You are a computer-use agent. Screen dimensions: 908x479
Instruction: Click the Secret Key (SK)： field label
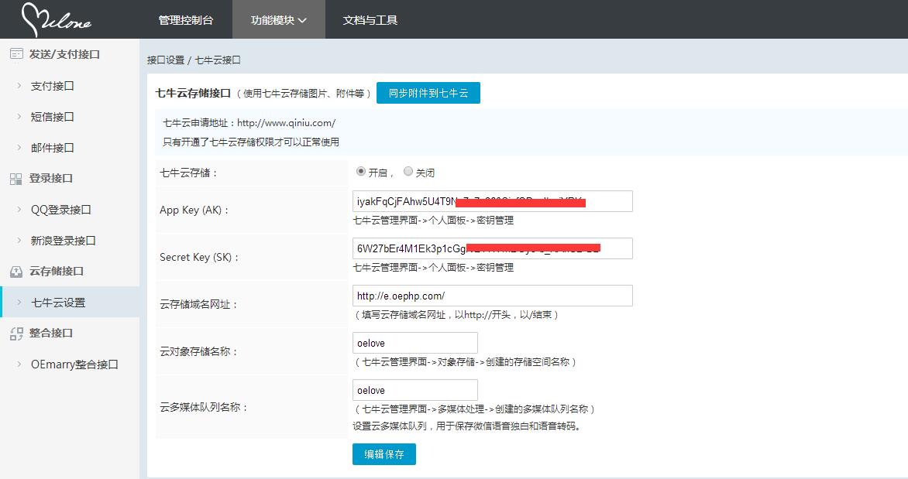point(200,258)
